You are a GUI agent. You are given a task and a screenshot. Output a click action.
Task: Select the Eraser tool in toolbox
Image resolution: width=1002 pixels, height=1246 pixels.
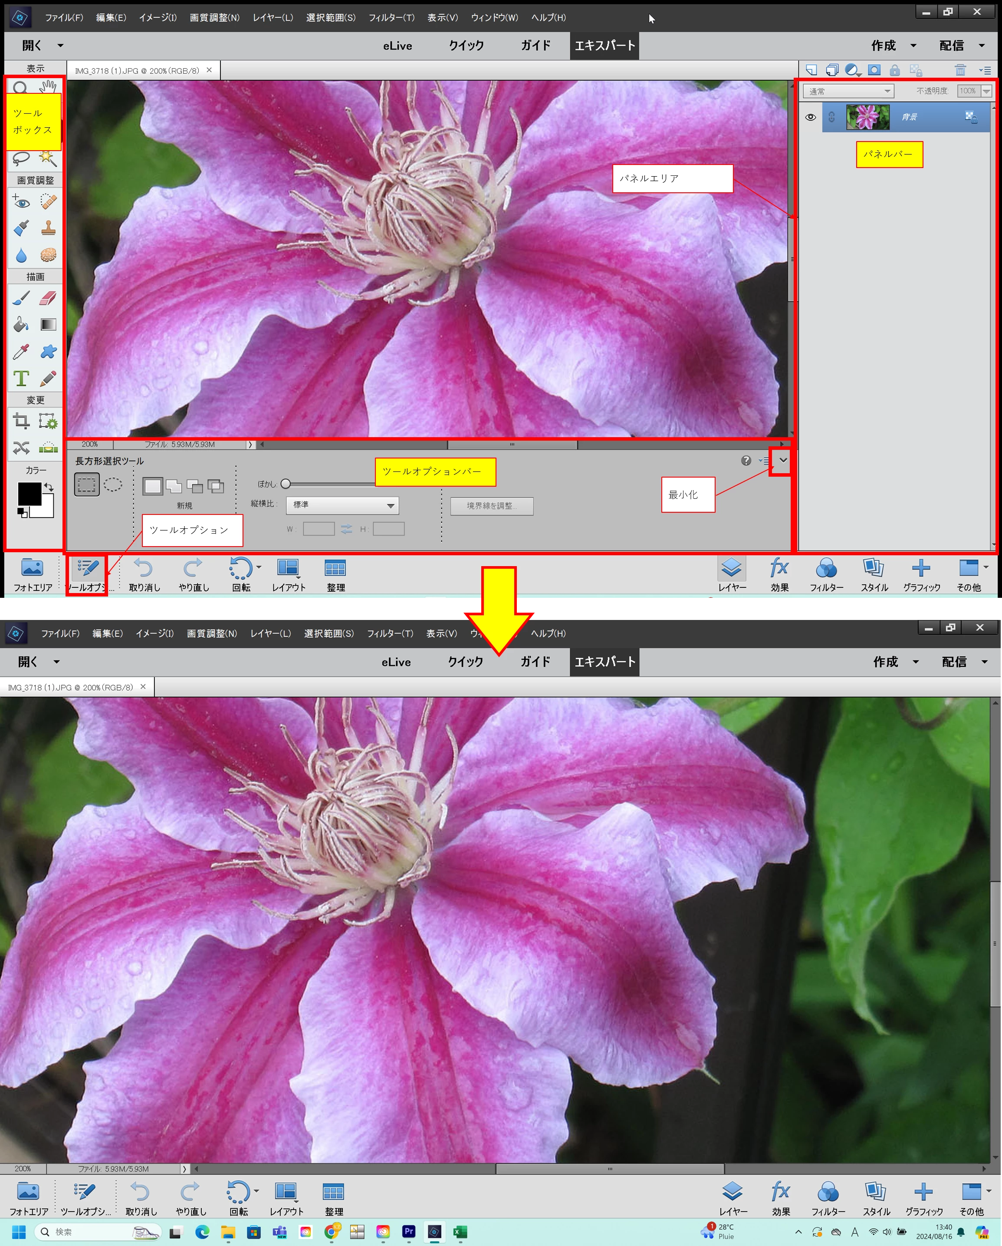pos(48,298)
